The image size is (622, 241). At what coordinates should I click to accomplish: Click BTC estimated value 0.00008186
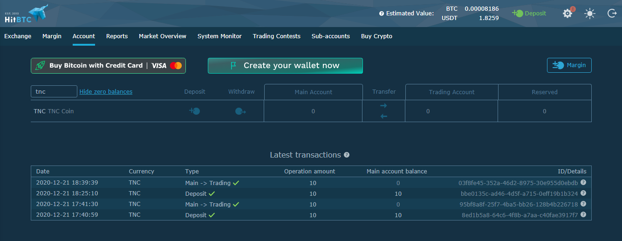click(x=481, y=9)
